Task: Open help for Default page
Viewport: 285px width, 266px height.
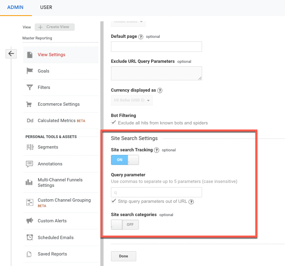Action: (x=141, y=37)
